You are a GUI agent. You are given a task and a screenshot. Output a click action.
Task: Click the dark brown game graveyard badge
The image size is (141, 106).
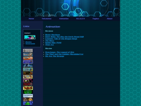click(x=28, y=73)
